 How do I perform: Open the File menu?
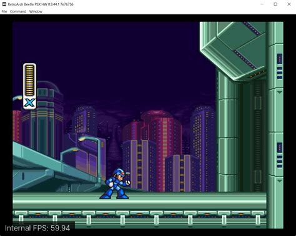click(4, 11)
